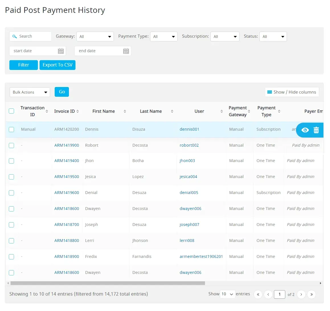The image size is (330, 311).
Task: Jump to last page double-arrow
Action: [x=311, y=294]
